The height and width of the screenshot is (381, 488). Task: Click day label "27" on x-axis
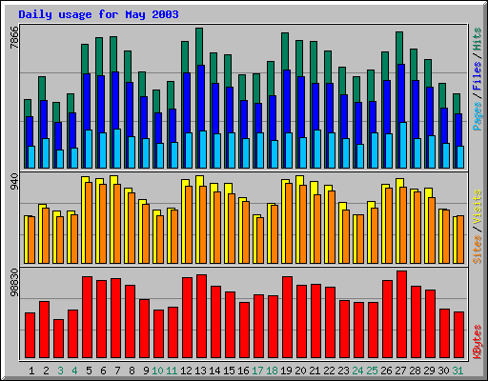[x=400, y=371]
